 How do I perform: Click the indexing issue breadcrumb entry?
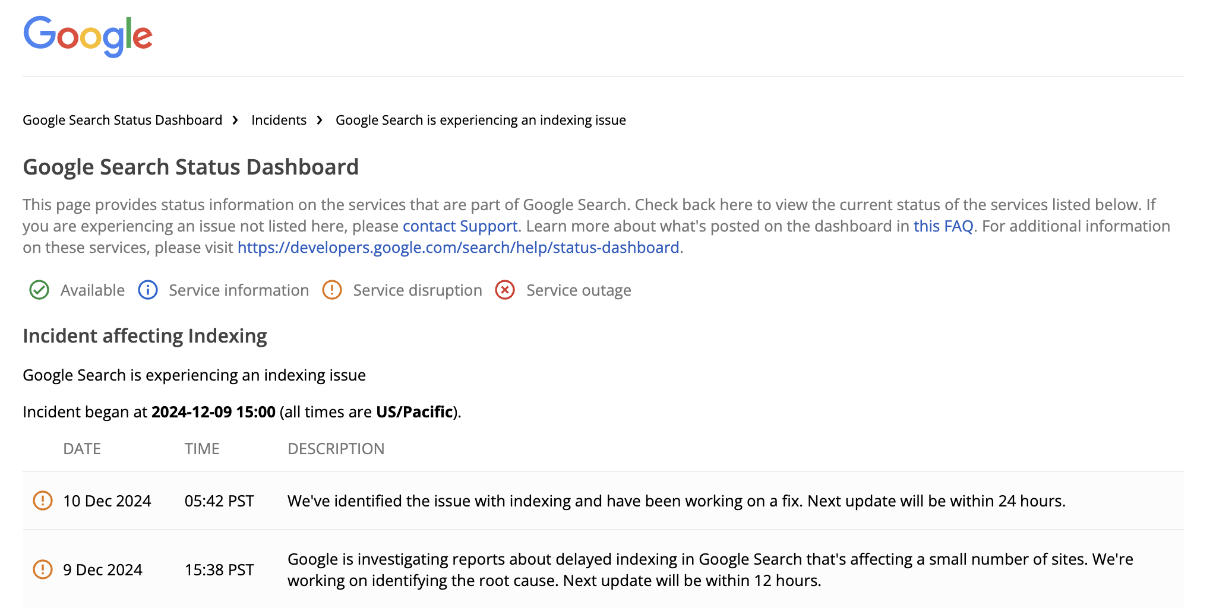(480, 120)
